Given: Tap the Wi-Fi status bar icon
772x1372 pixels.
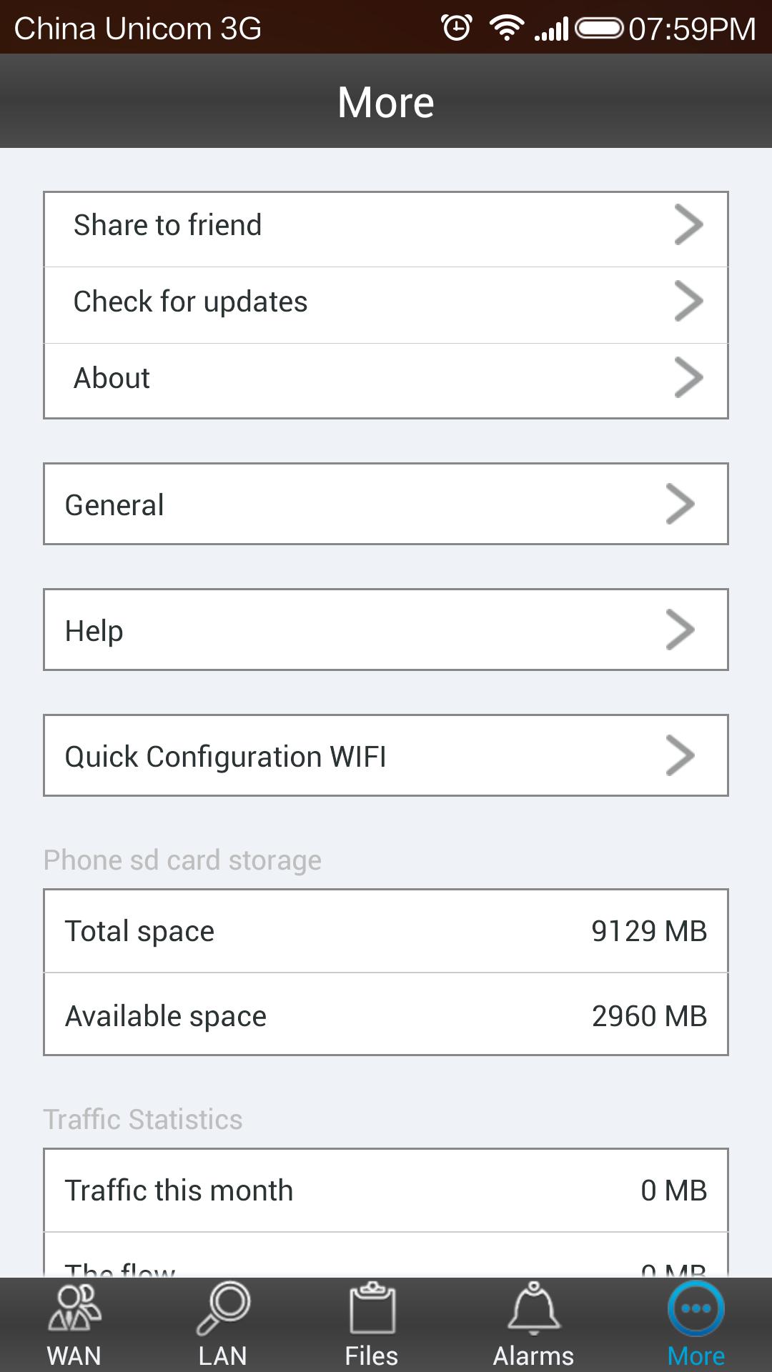Looking at the screenshot, I should coord(507,28).
